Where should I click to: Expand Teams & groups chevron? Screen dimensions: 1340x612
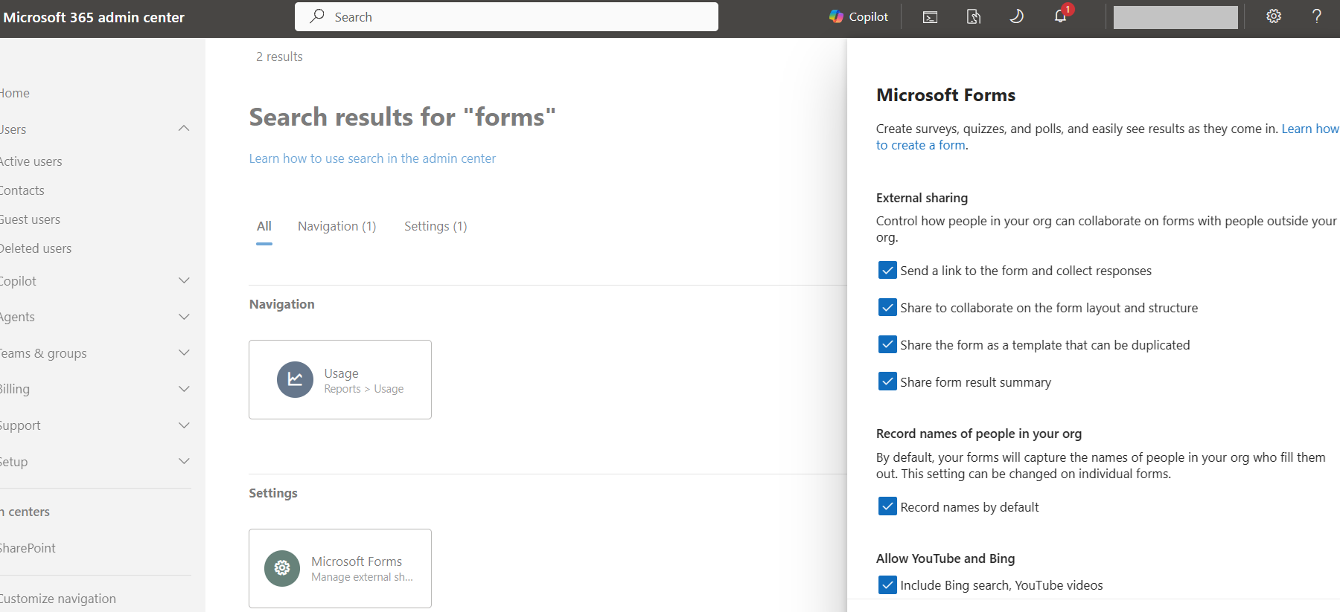point(184,352)
